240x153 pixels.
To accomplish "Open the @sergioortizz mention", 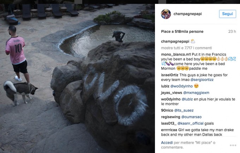I will pyautogui.click(x=202, y=80).
